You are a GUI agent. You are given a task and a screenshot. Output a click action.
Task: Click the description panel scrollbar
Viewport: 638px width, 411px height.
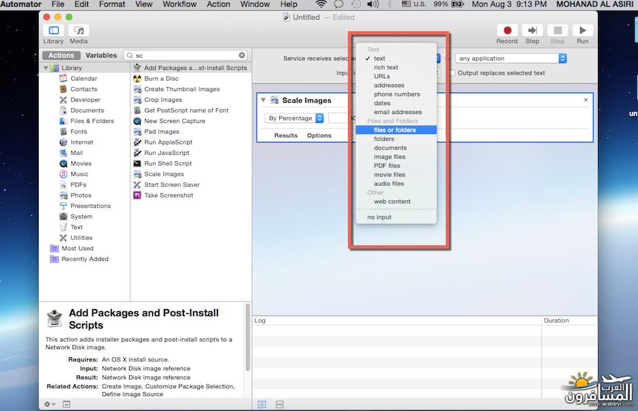[247, 338]
